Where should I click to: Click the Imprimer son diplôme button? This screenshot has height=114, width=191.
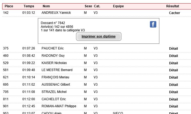(x=99, y=36)
